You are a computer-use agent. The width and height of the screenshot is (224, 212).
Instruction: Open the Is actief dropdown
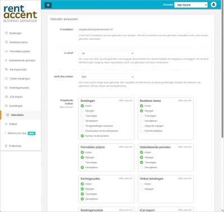106,53
